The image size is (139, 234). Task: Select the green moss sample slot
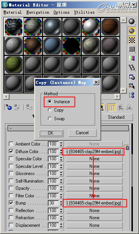click(x=14, y=65)
